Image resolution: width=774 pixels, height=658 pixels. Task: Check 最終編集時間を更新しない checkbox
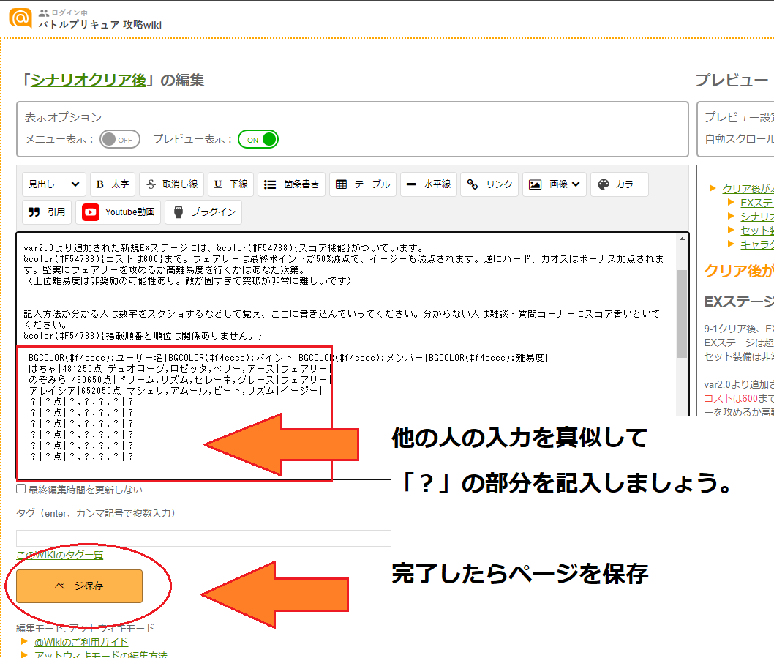(21, 489)
